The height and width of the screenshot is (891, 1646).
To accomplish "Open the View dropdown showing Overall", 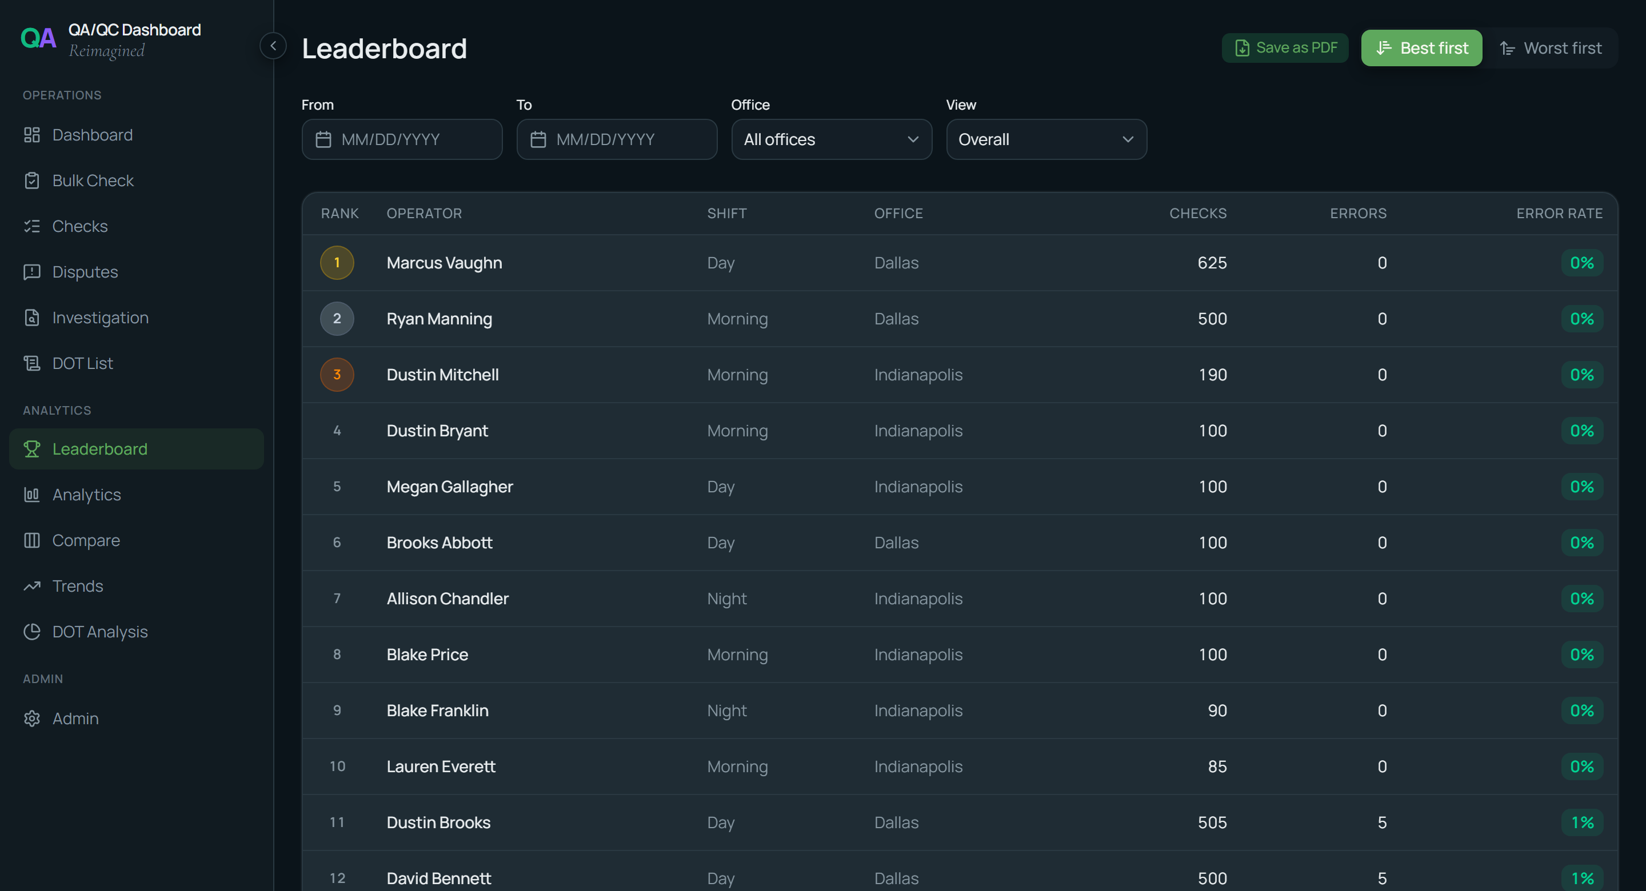I will pyautogui.click(x=1046, y=139).
